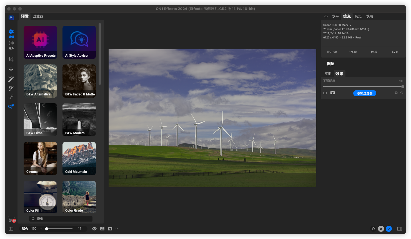
Task: Select the zoom and pan view tool
Action: [11, 106]
